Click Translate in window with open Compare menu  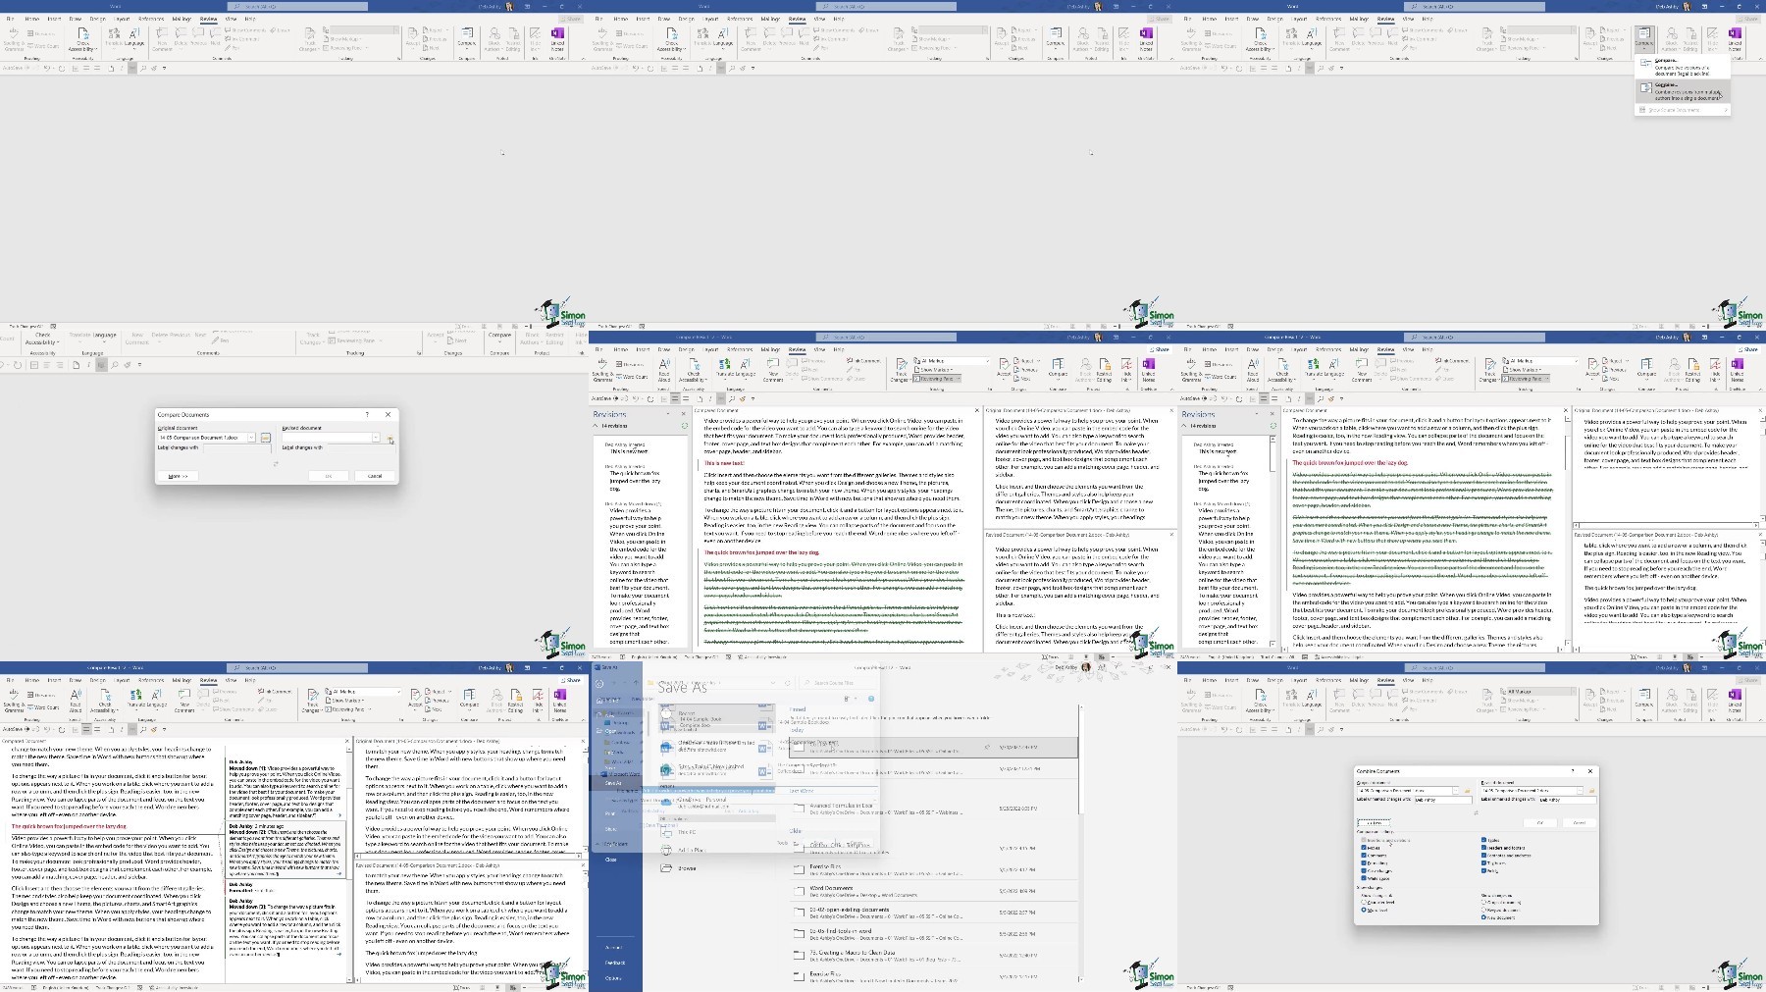click(x=1291, y=39)
